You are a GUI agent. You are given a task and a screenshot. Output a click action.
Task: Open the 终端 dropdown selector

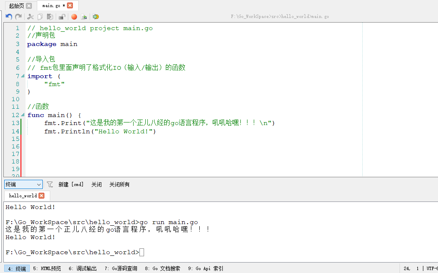[23, 184]
